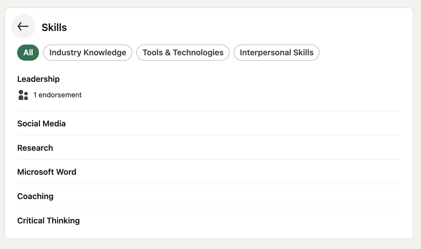Show only Interpersonal Skills
This screenshot has height=249, width=421.
point(276,52)
